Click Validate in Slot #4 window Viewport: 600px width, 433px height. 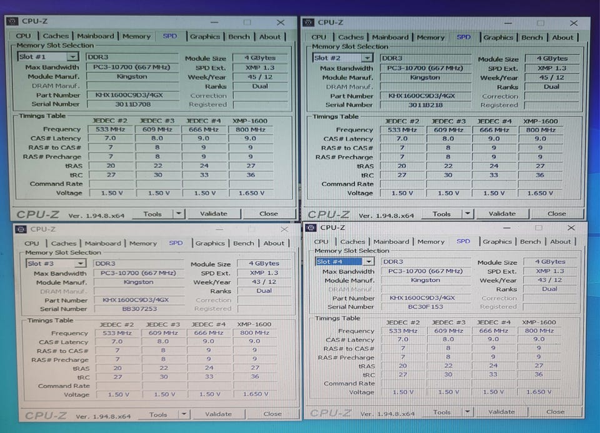[501, 412]
